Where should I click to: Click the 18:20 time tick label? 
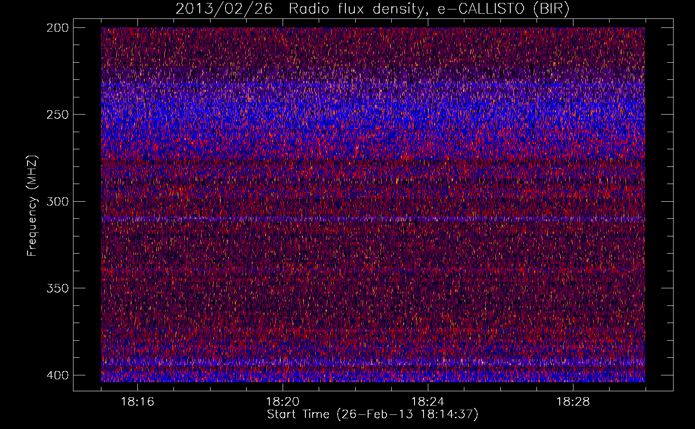(283, 402)
